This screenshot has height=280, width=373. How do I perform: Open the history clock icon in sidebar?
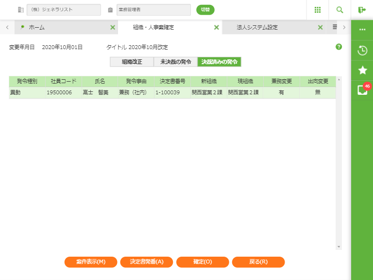coord(362,50)
